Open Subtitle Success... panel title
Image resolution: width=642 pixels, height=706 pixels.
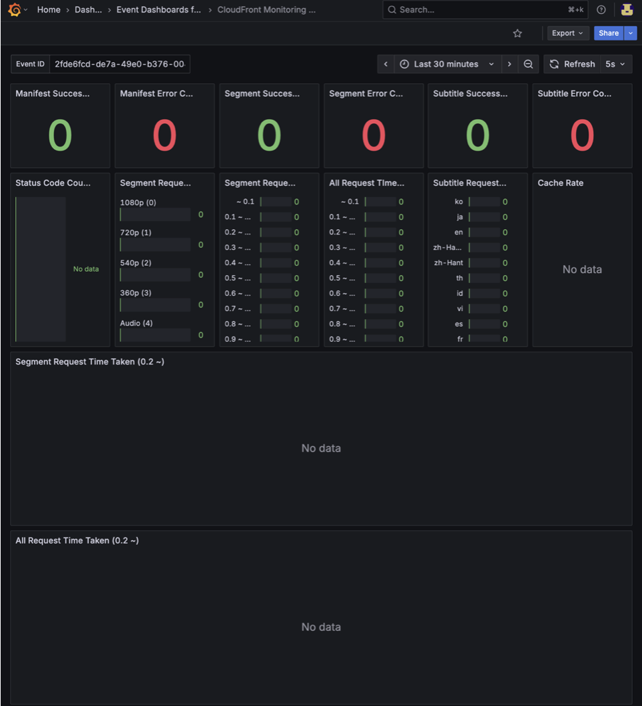[x=470, y=94]
